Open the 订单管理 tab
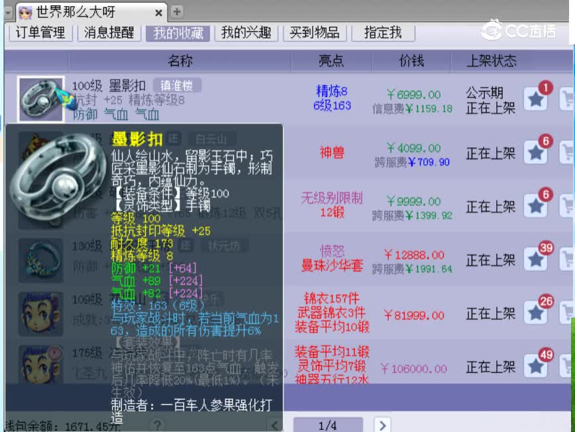The height and width of the screenshot is (432, 575). pos(40,33)
